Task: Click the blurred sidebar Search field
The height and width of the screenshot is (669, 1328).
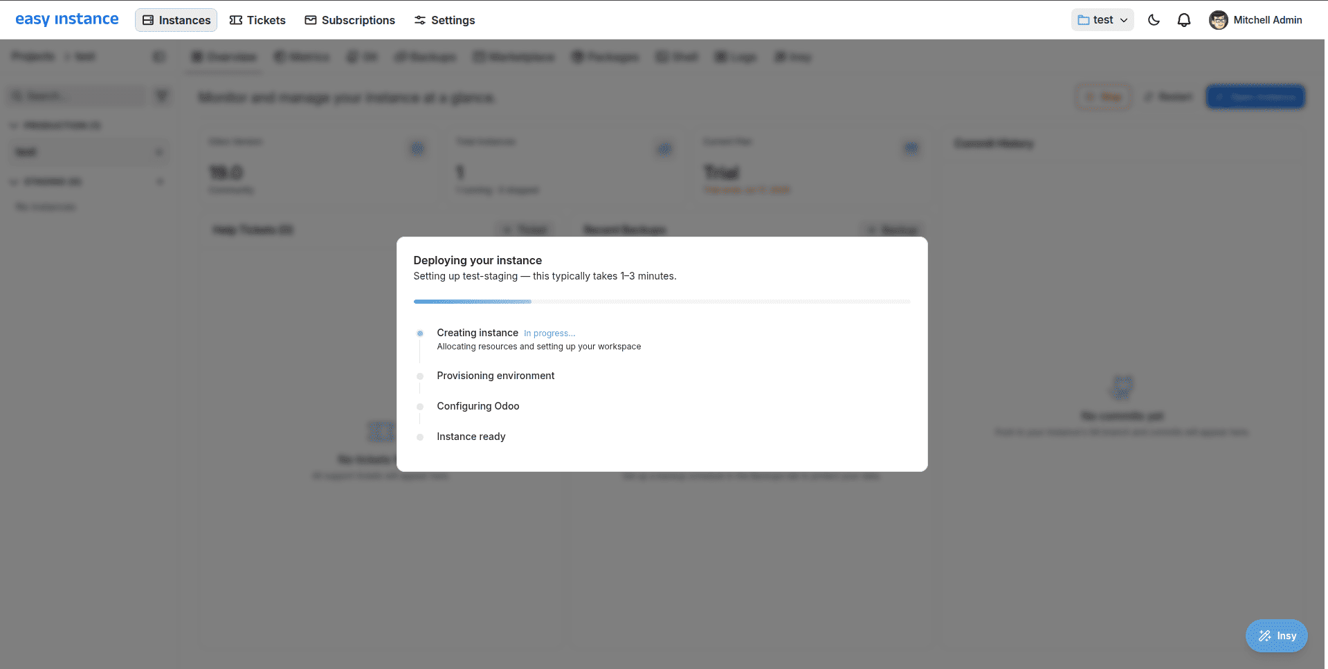Action: [77, 96]
